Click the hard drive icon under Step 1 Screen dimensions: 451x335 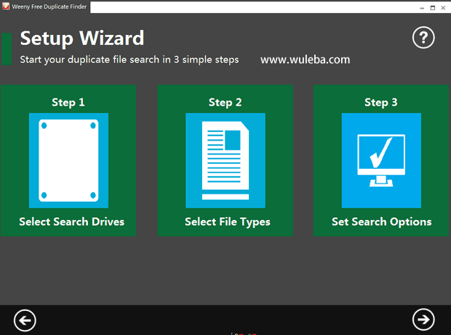coord(69,160)
